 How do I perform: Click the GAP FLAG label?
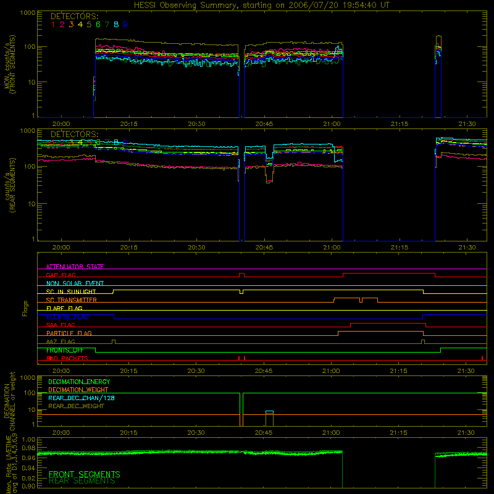[61, 275]
